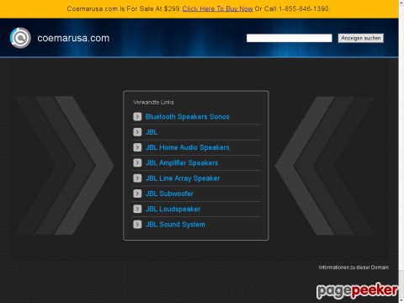The image size is (404, 303).
Task: Open the JBL Home Audio Speakers link
Action: [188, 147]
